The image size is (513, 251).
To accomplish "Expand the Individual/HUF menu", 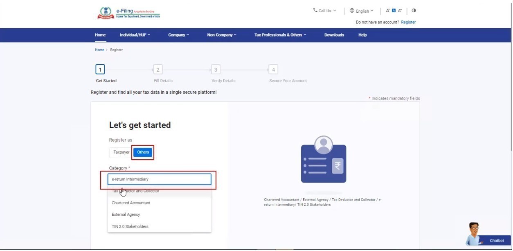I will coord(135,35).
